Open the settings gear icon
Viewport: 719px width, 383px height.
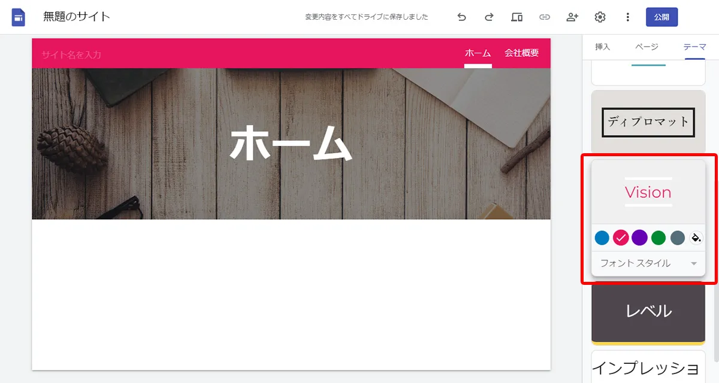(600, 17)
